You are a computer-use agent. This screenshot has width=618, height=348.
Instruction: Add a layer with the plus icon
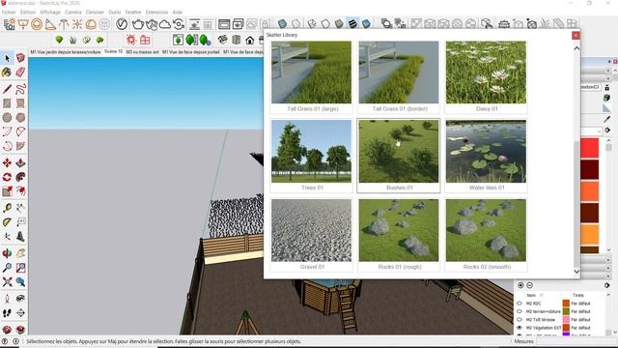point(520,285)
